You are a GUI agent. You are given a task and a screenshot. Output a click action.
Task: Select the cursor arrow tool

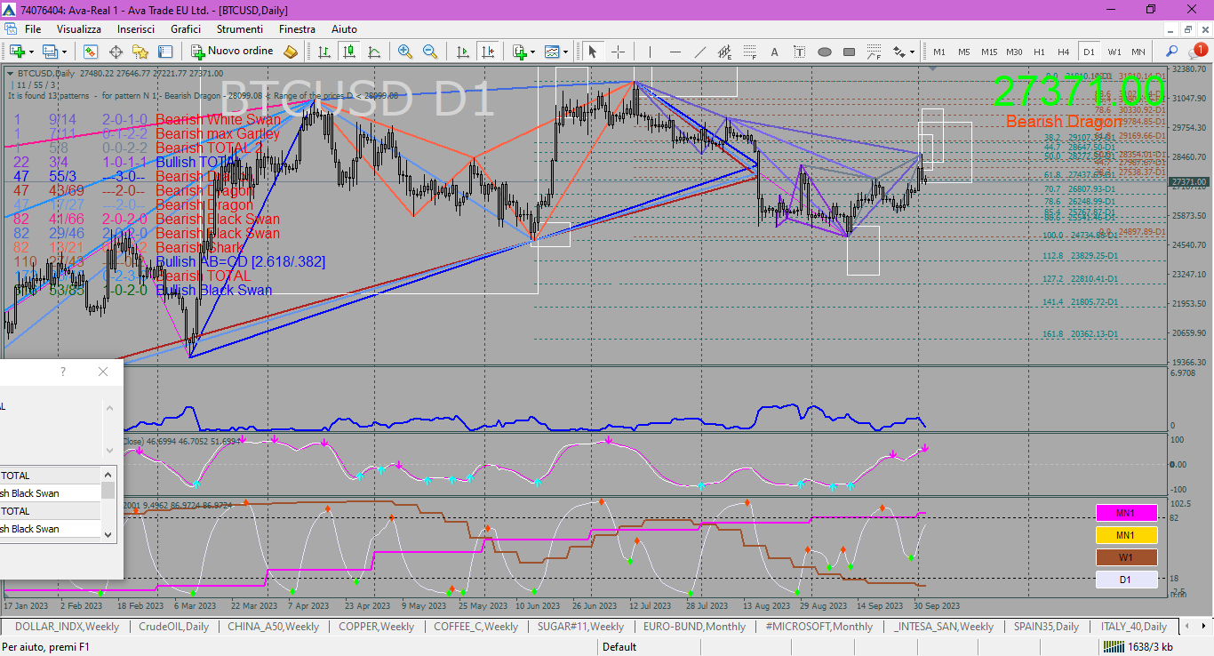[x=593, y=52]
